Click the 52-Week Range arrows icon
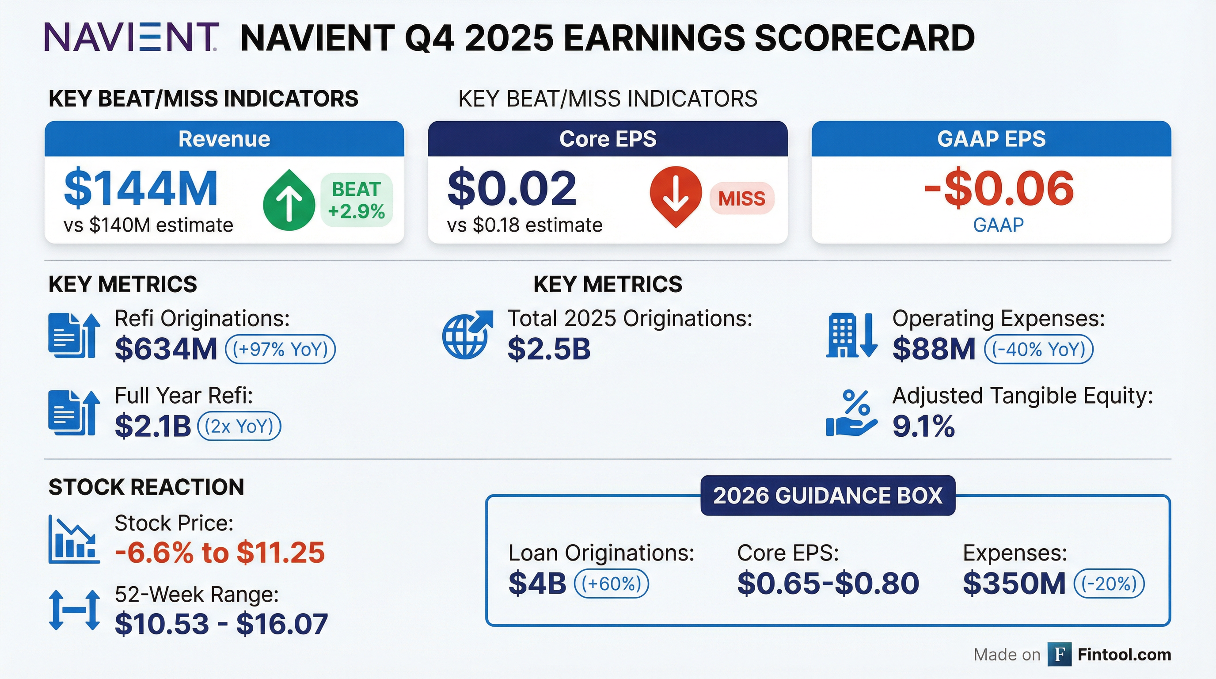Screen dimensions: 1216x679 click(x=74, y=610)
